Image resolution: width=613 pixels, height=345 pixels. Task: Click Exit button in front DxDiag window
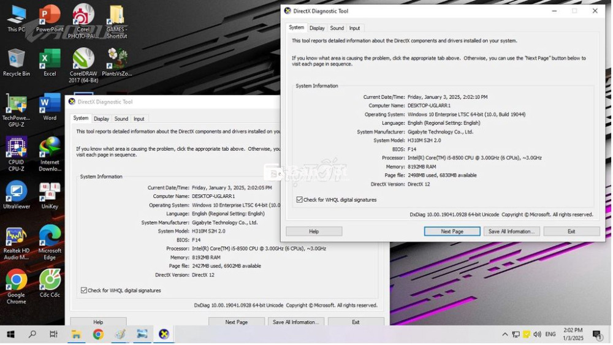(x=571, y=232)
